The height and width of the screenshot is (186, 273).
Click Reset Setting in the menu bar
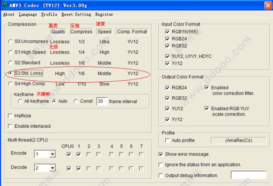click(76, 15)
